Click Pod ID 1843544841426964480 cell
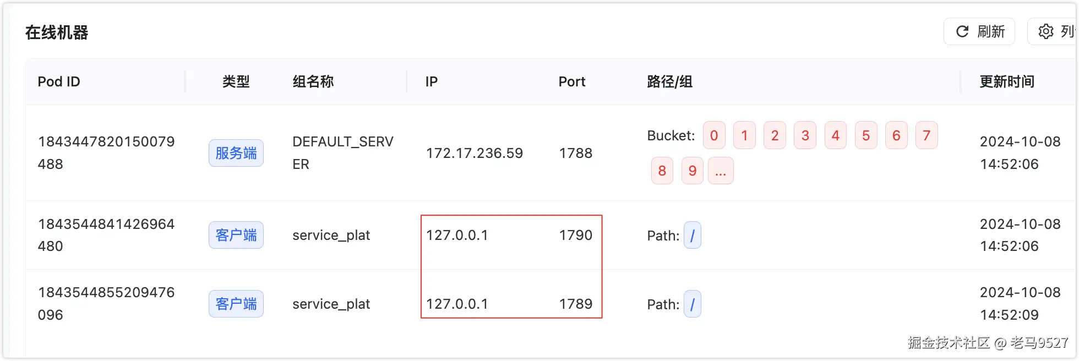 [x=106, y=235]
